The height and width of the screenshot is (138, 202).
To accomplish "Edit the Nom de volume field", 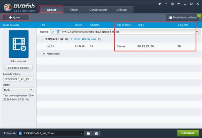I will click(x=18, y=79).
